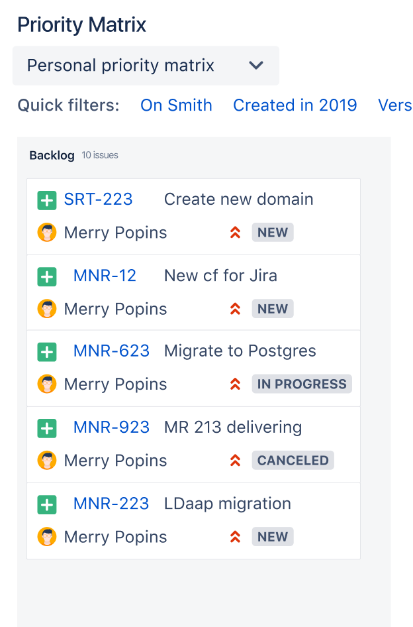This screenshot has height=627, width=413.
Task: Select the LDaap migration issue title
Action: (227, 504)
